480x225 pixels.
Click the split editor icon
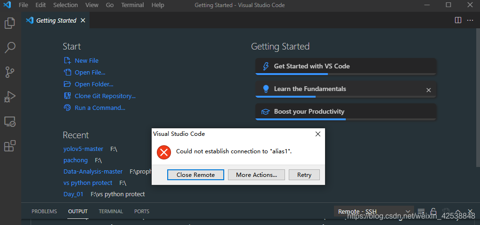pos(458,21)
